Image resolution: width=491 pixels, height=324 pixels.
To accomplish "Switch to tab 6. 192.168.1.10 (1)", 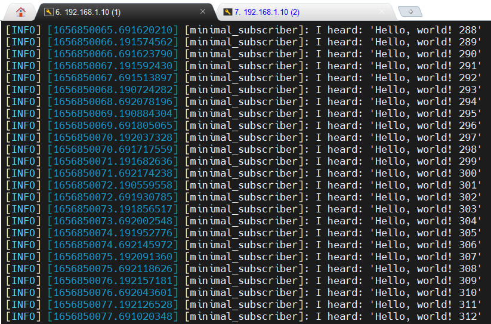I will (x=125, y=12).
